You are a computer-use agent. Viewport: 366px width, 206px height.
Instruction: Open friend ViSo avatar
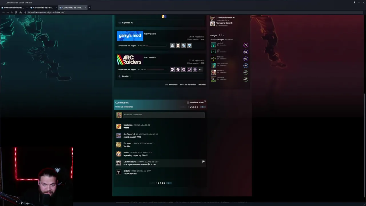[213, 52]
